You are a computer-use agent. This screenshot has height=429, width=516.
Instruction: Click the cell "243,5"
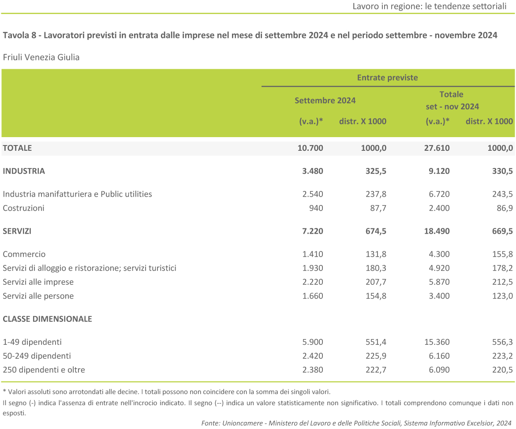[502, 194]
